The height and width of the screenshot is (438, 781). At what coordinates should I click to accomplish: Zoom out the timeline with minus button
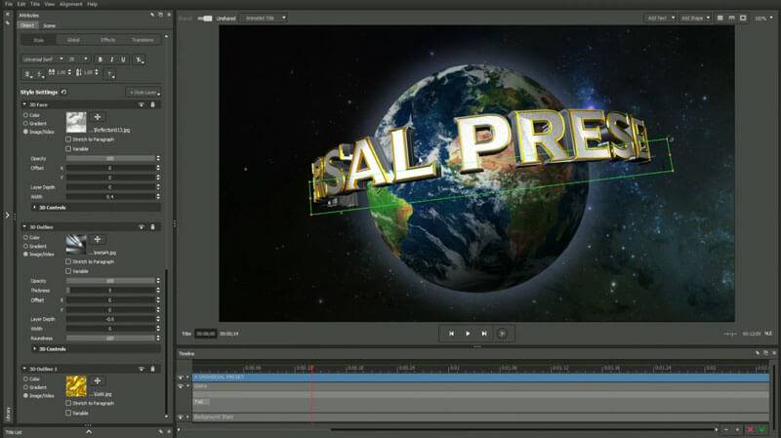[x=725, y=429]
